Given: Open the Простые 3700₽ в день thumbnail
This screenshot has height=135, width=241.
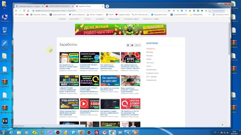Looking at the screenshot, I should pos(131,104).
